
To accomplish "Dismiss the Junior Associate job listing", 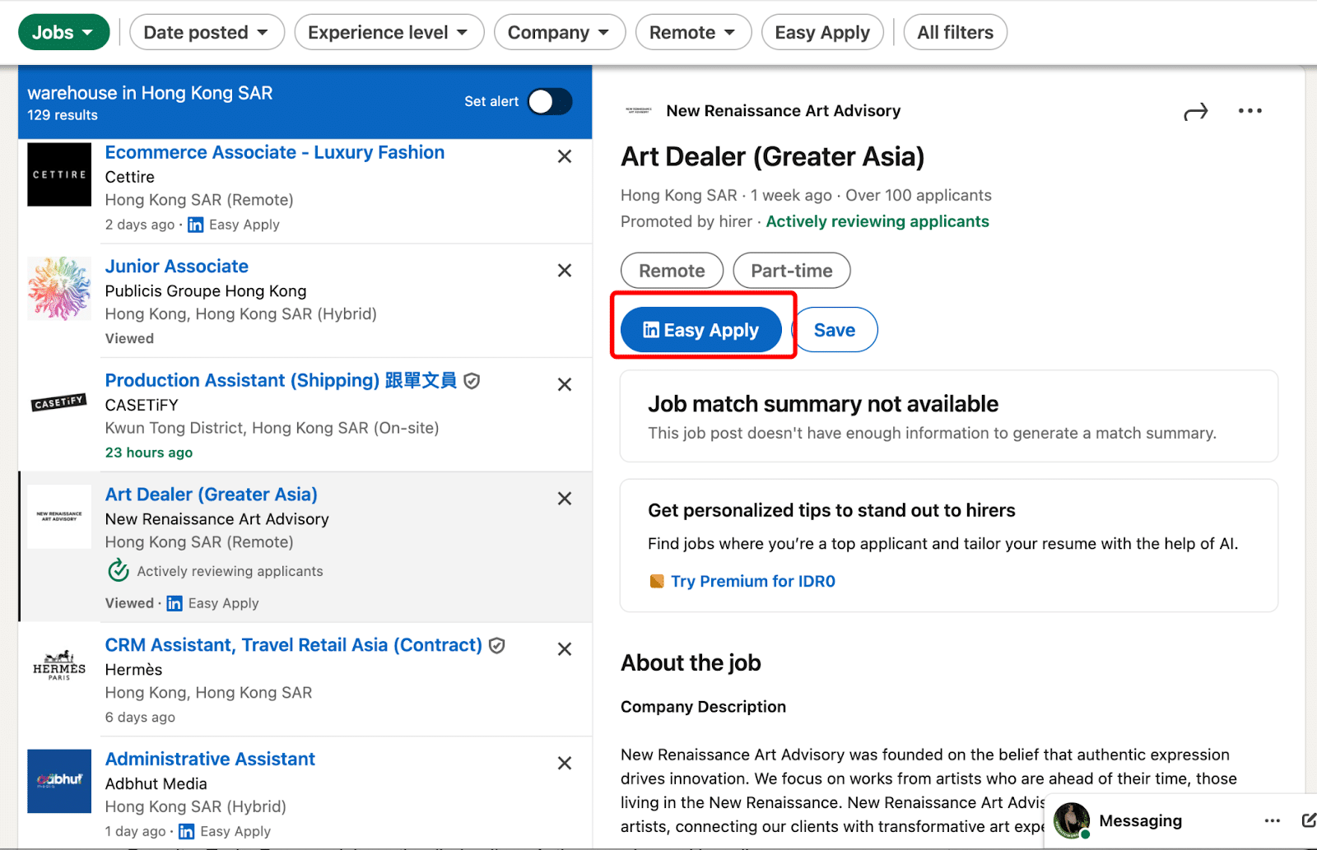I will pyautogui.click(x=565, y=270).
